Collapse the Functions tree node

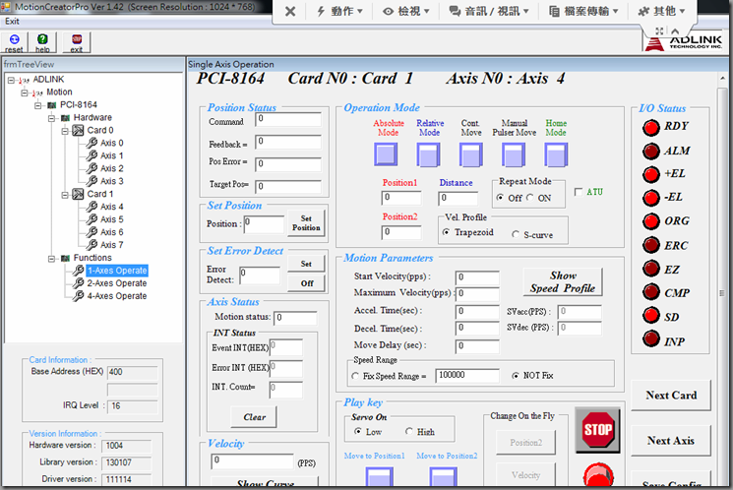[x=51, y=259]
